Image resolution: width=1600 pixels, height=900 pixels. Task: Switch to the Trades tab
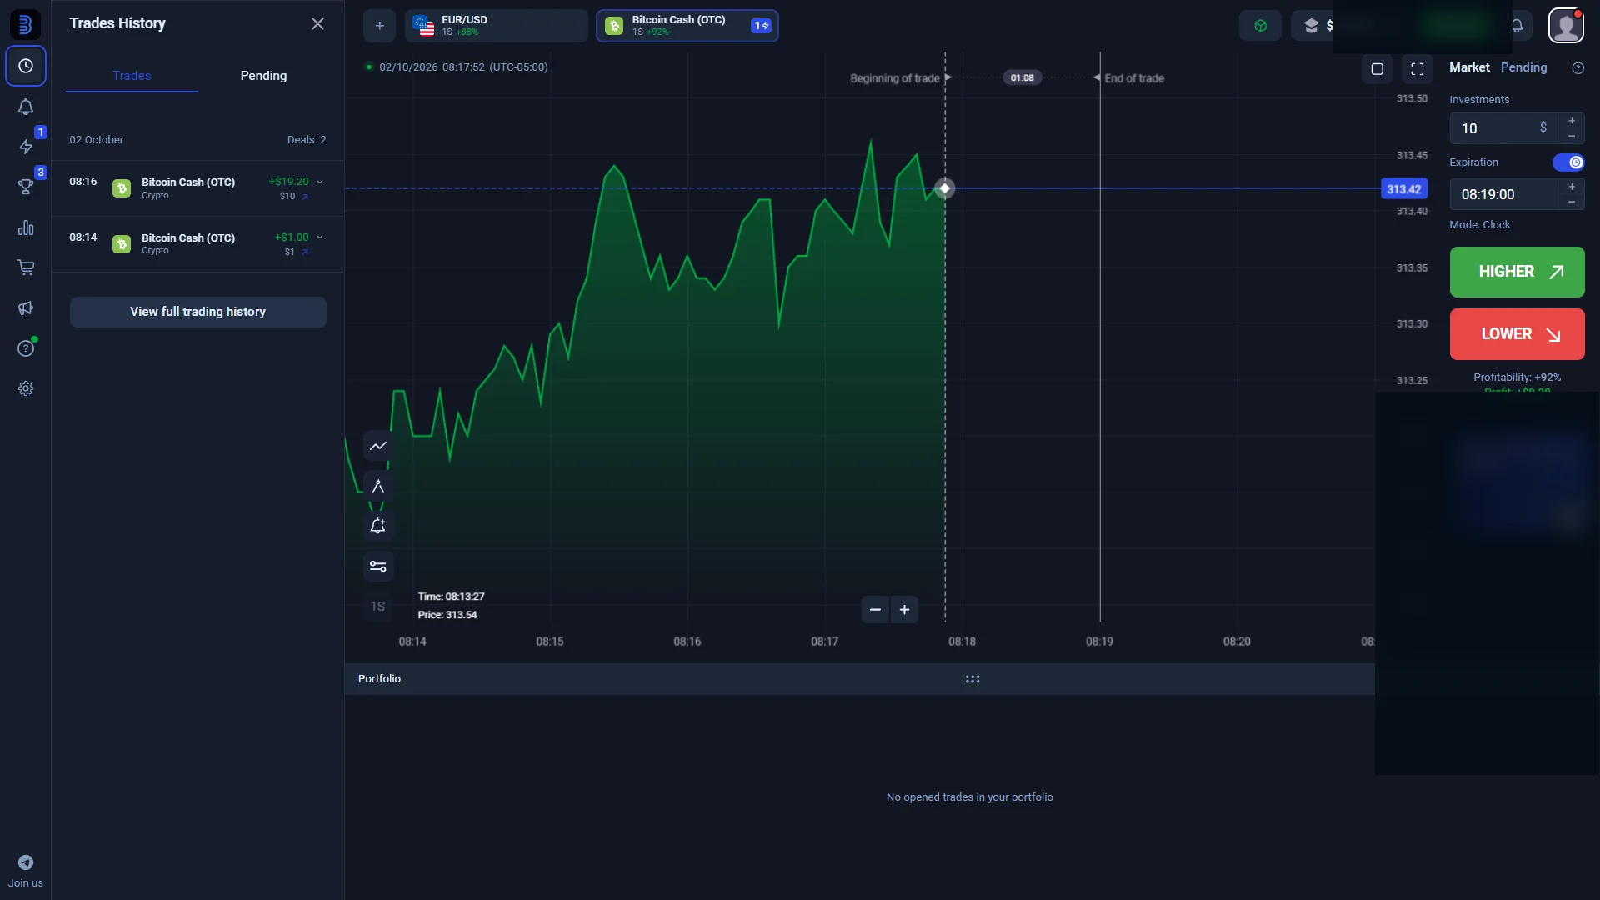point(132,76)
